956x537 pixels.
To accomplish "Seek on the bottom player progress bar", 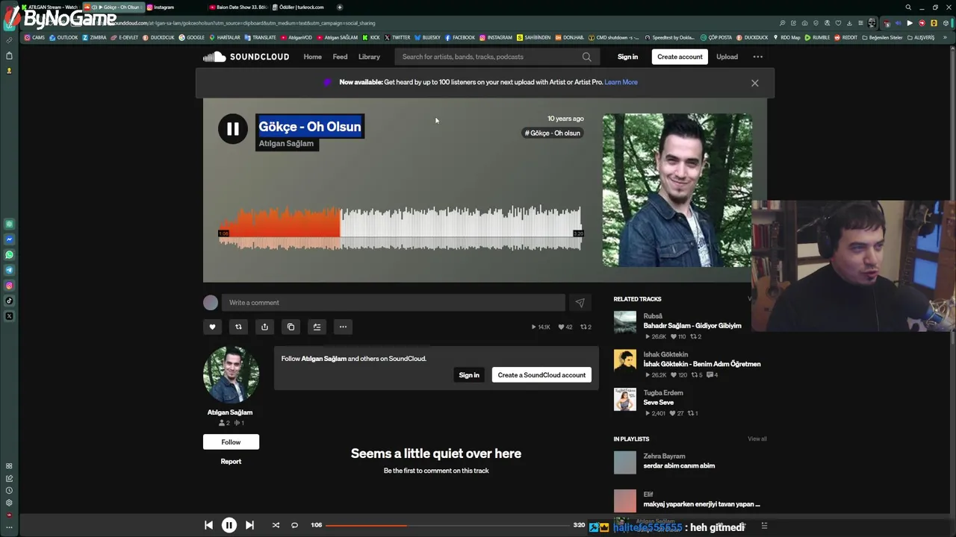I will [447, 525].
